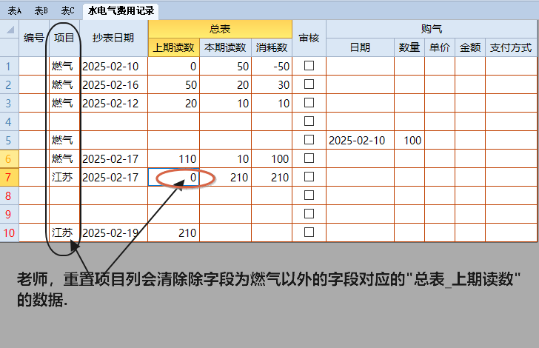This screenshot has height=348, width=539.
Task: Select row header 1
Action: tap(10, 66)
